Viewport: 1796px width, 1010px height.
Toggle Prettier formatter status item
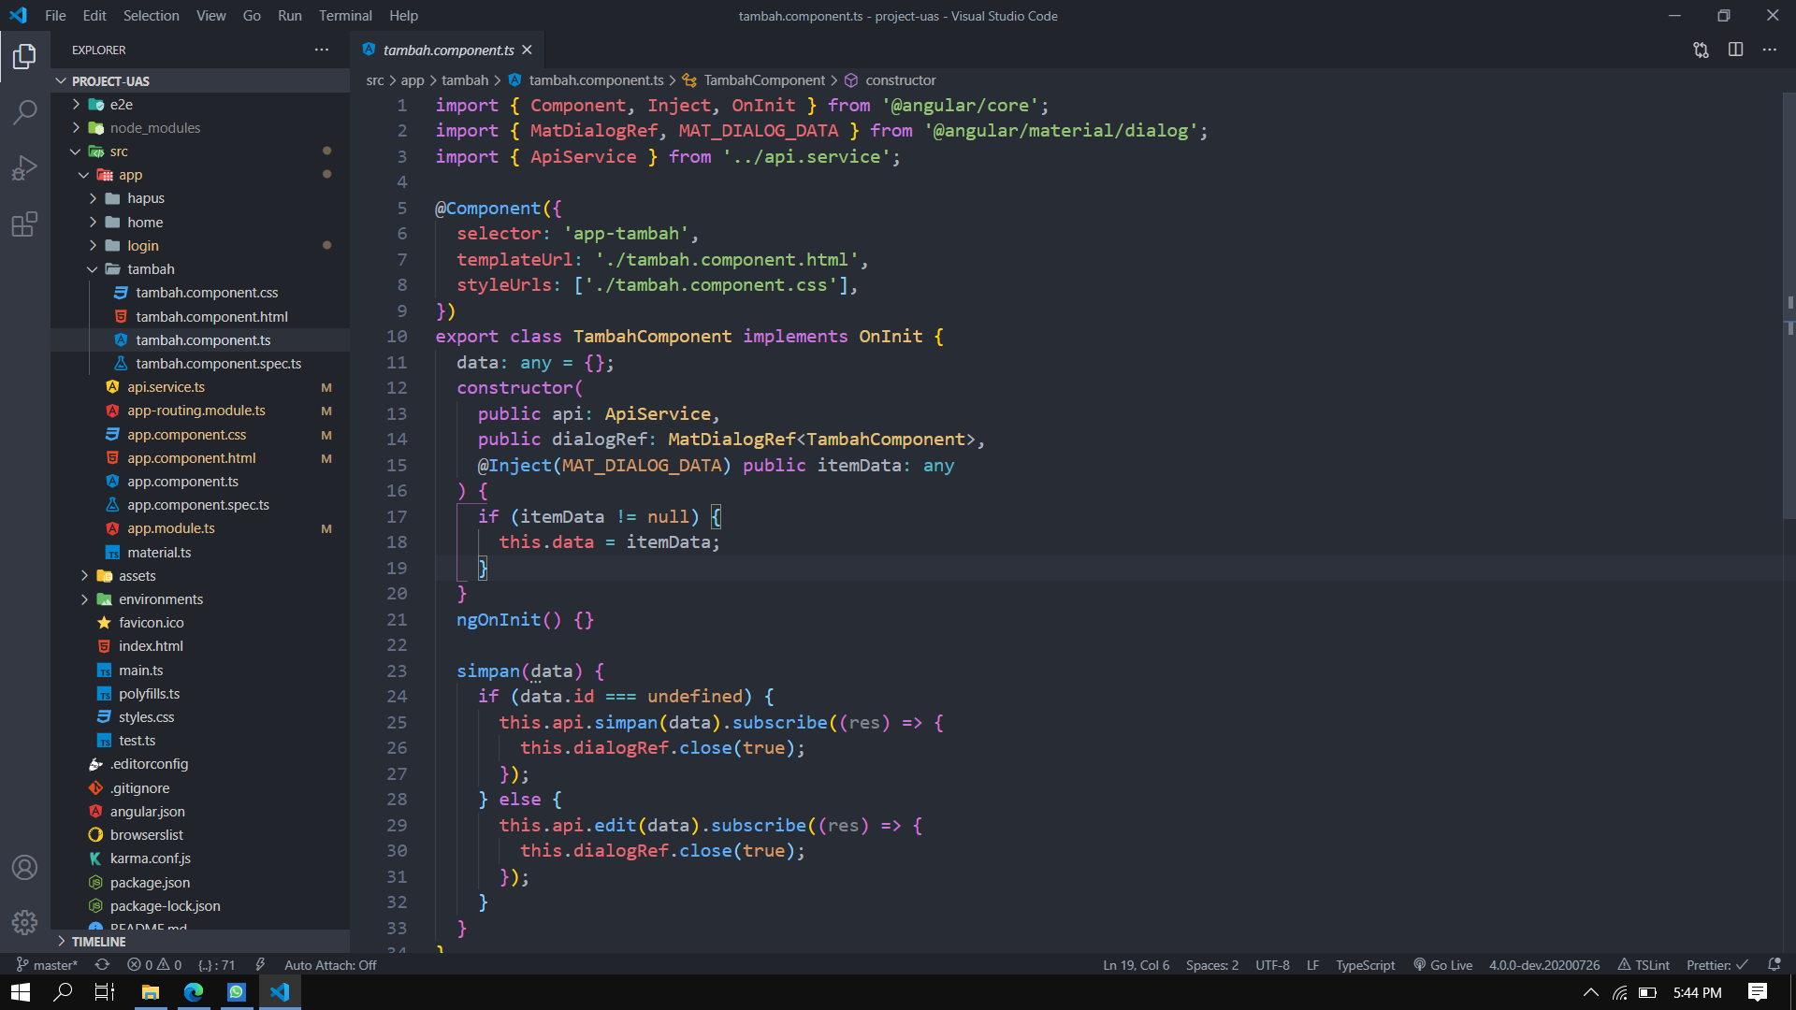pyautogui.click(x=1716, y=965)
